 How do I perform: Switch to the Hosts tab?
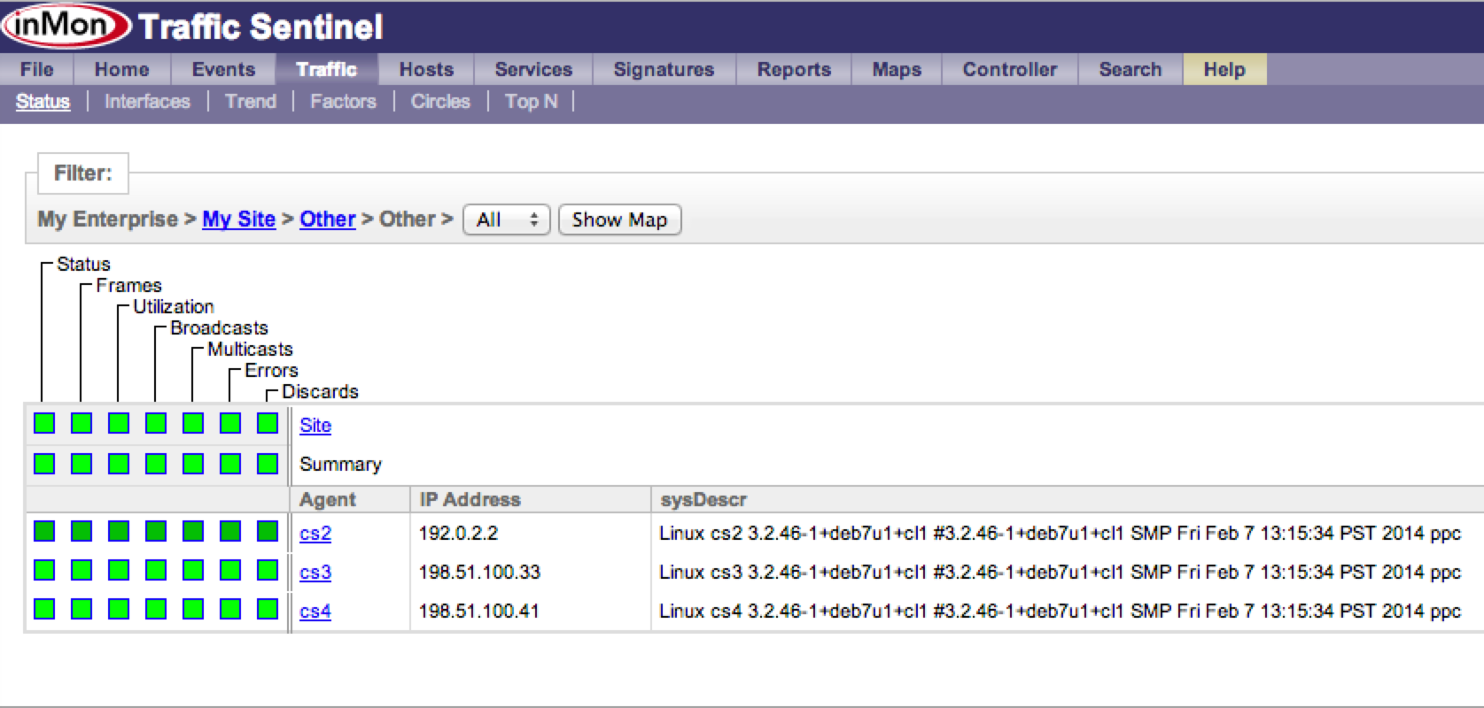(x=426, y=69)
